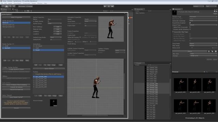The width and height of the screenshot is (218, 122).
Task: Click the texture icon in Import Settings header
Action: [174, 13]
